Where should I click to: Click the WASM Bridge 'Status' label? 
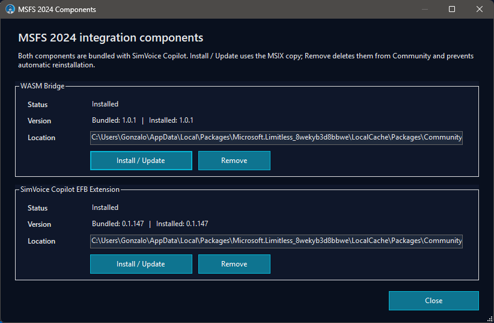point(37,105)
